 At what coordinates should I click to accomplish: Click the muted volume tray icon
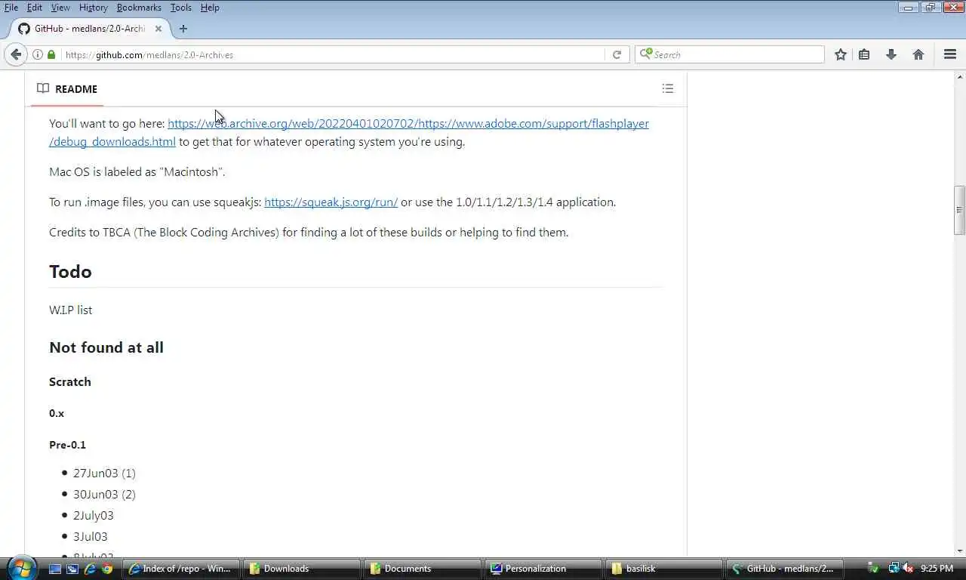pos(909,568)
